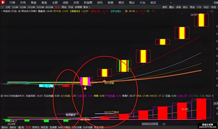Open the 多周期 multi-period option

click(x=78, y=7)
